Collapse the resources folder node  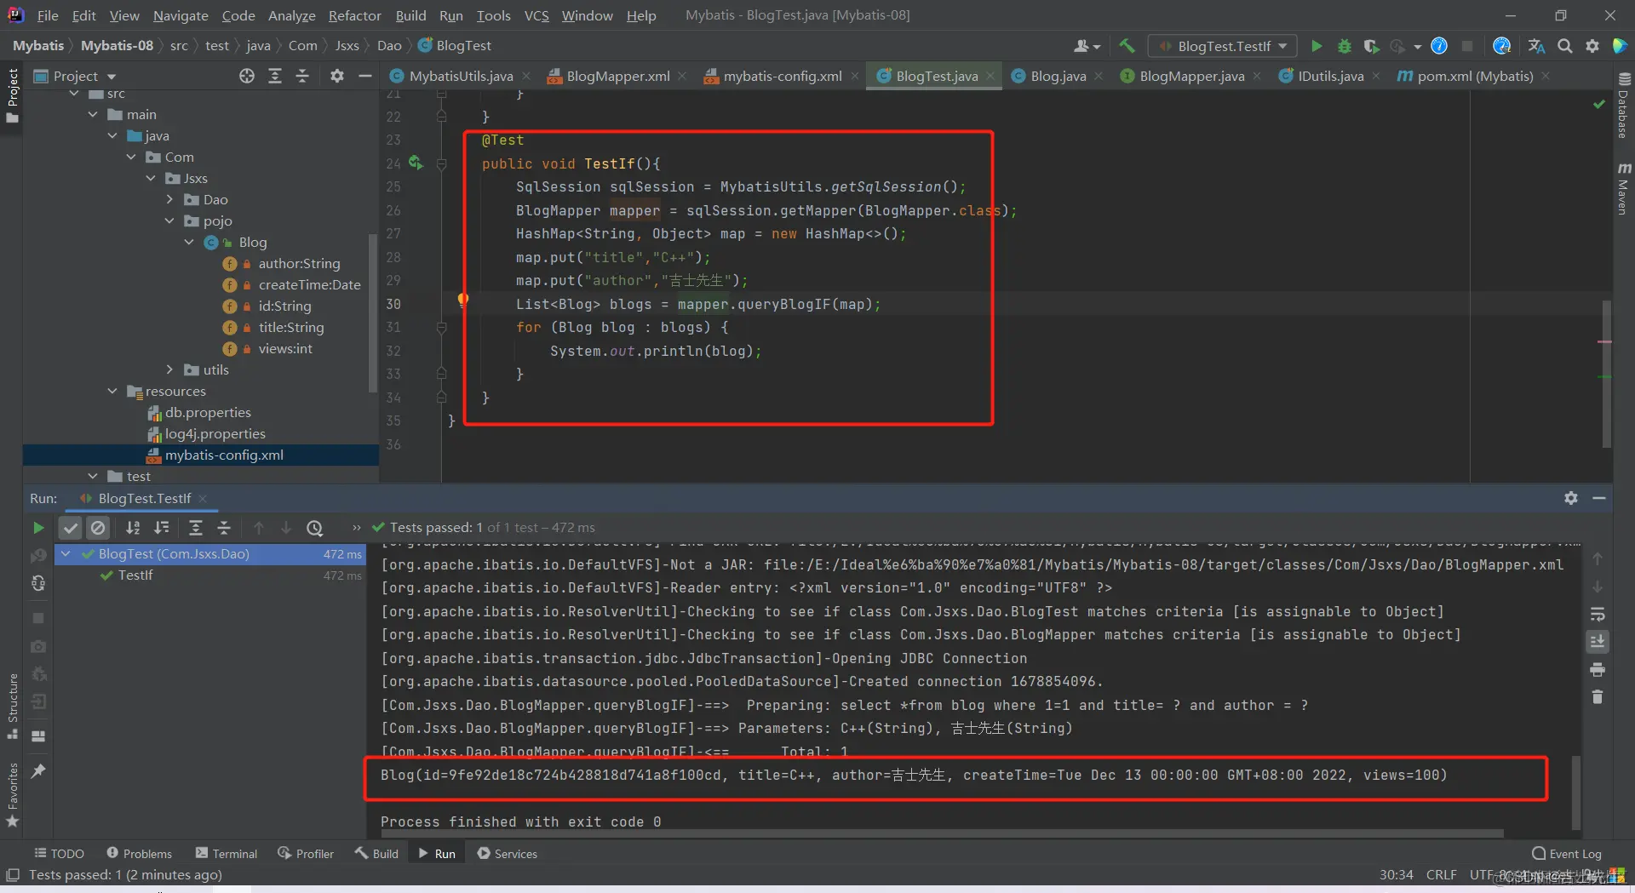point(112,391)
